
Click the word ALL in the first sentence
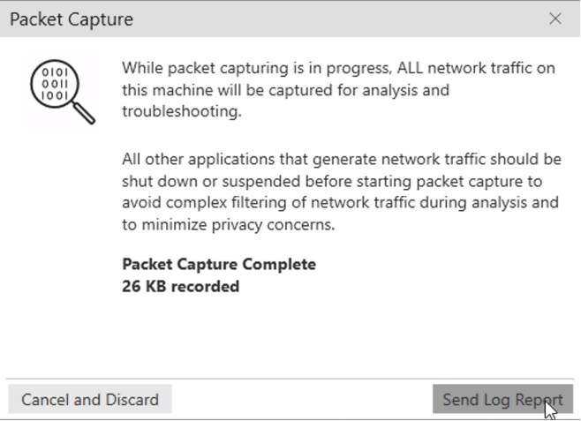[x=410, y=68]
